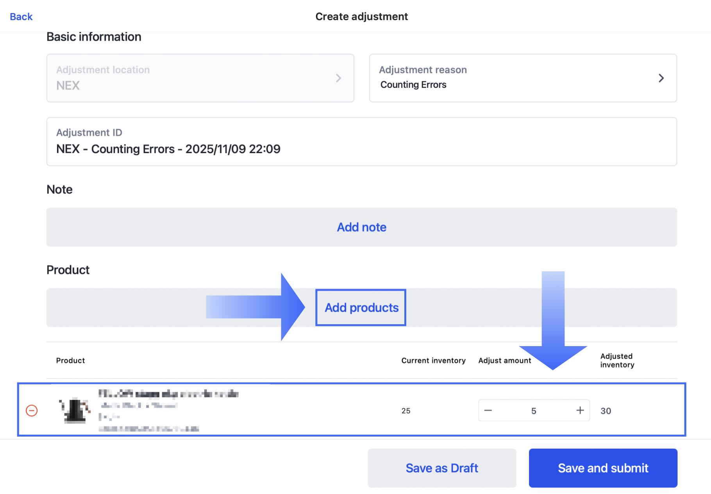Click the Adjust amount column header
Image resolution: width=711 pixels, height=494 pixels.
(x=504, y=361)
